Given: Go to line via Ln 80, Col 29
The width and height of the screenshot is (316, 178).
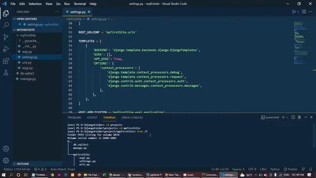Looking at the screenshot, I should tap(220, 169).
